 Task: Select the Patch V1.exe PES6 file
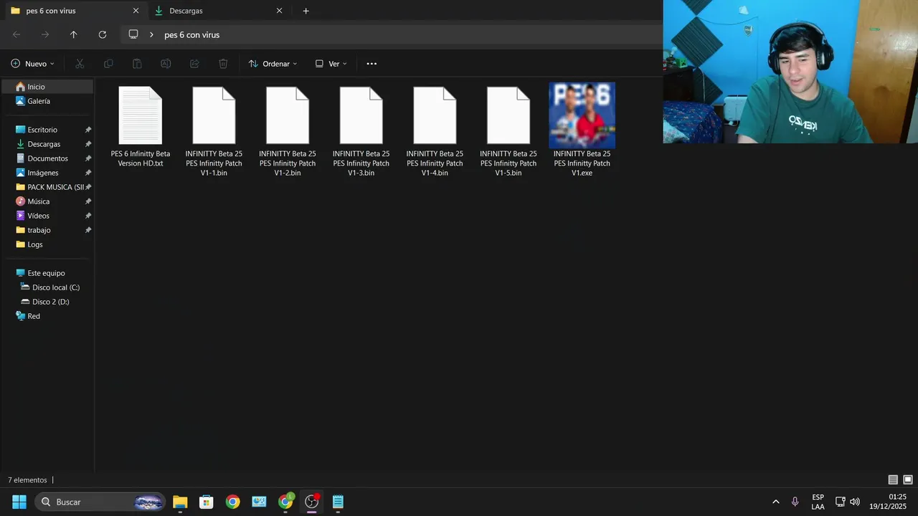(x=582, y=130)
